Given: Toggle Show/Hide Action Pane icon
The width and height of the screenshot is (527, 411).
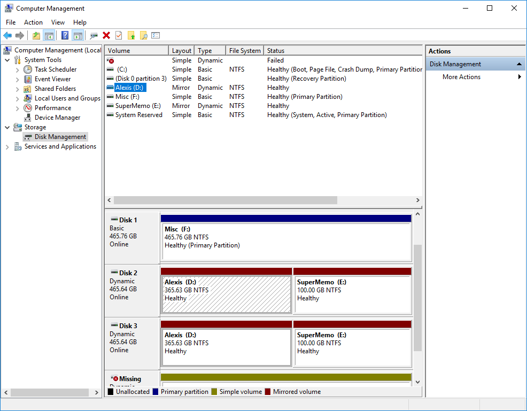Looking at the screenshot, I should pyautogui.click(x=77, y=35).
